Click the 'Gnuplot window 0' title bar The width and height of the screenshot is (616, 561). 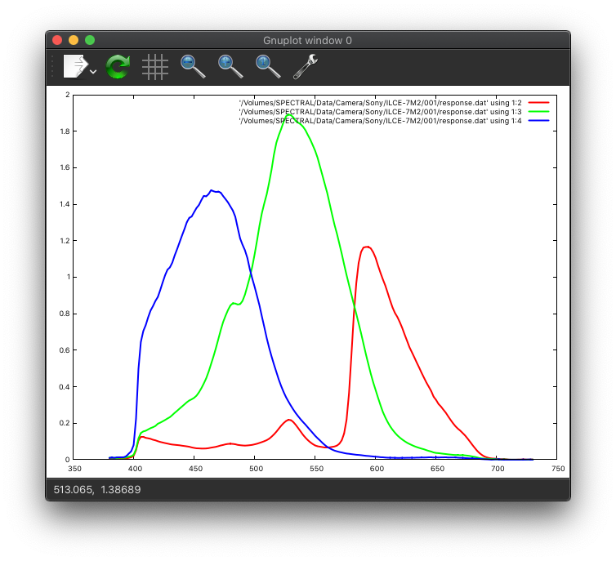tap(307, 40)
